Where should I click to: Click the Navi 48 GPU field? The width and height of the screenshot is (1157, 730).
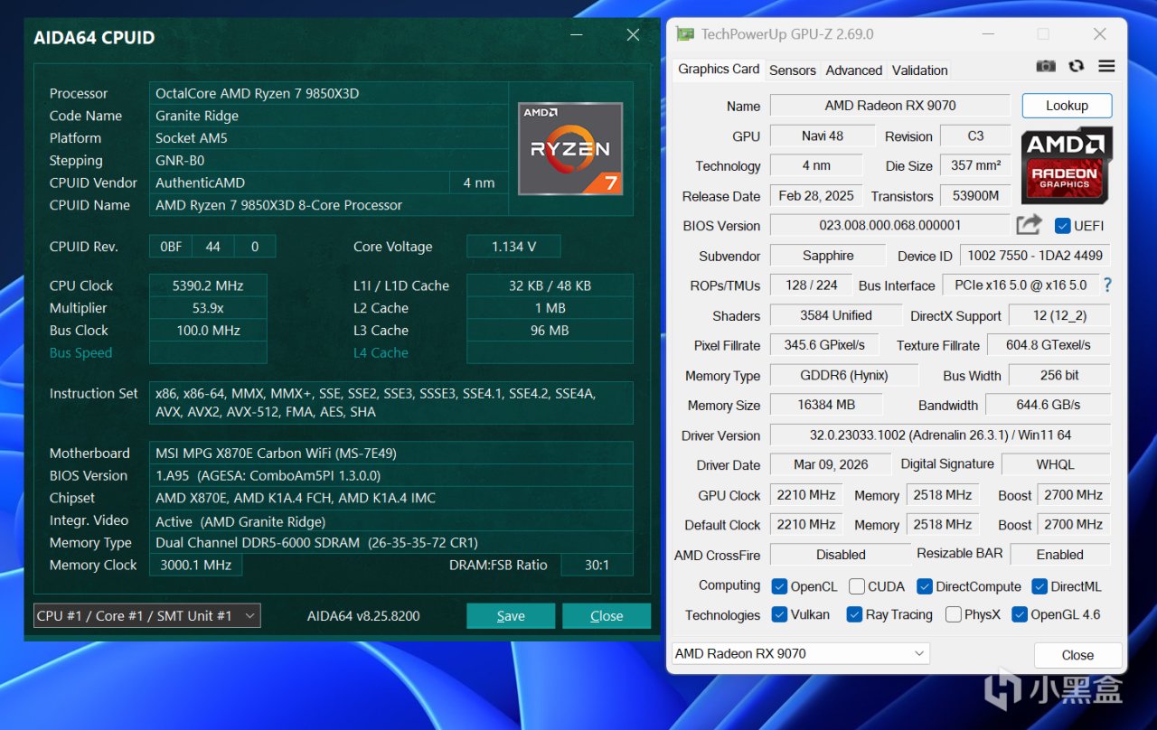pos(823,136)
